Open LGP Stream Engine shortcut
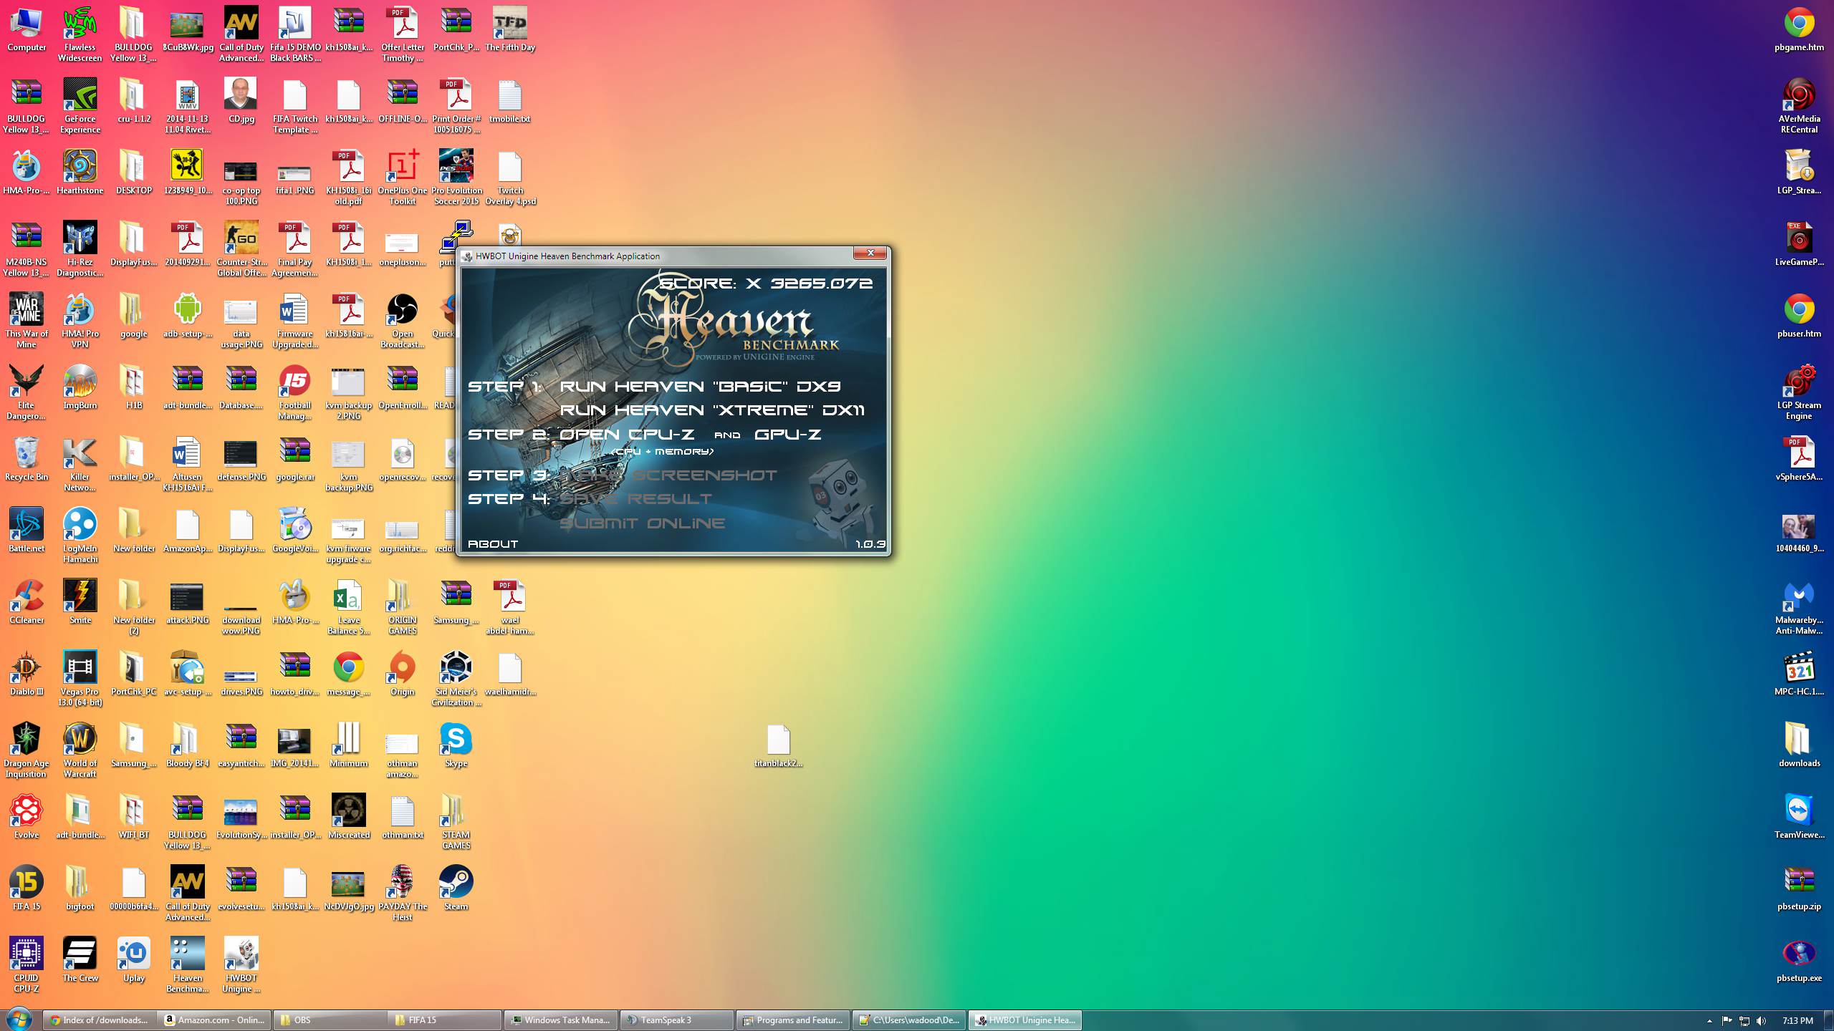 point(1799,392)
